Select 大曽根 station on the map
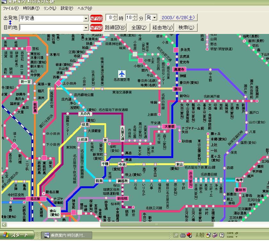 click(x=169, y=127)
